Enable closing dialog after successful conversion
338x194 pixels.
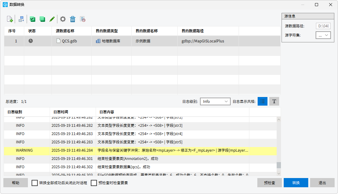(35, 183)
